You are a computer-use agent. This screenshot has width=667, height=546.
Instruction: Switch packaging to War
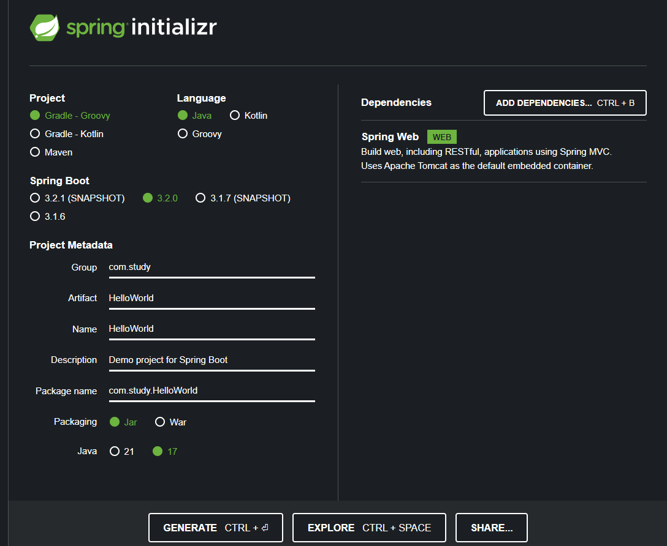click(170, 422)
